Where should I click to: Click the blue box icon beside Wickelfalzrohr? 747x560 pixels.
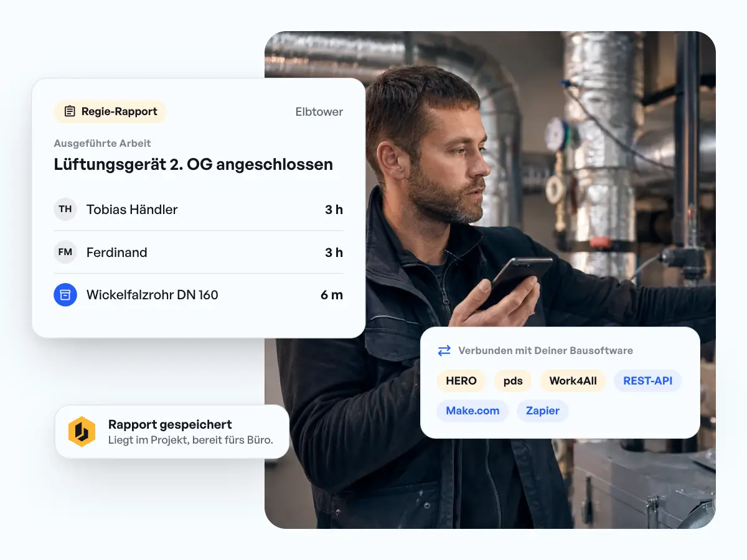pyautogui.click(x=65, y=295)
